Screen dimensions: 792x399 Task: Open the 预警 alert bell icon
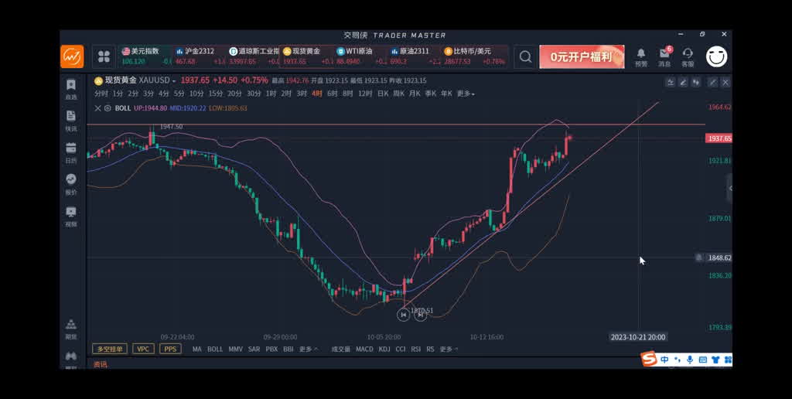pos(641,56)
